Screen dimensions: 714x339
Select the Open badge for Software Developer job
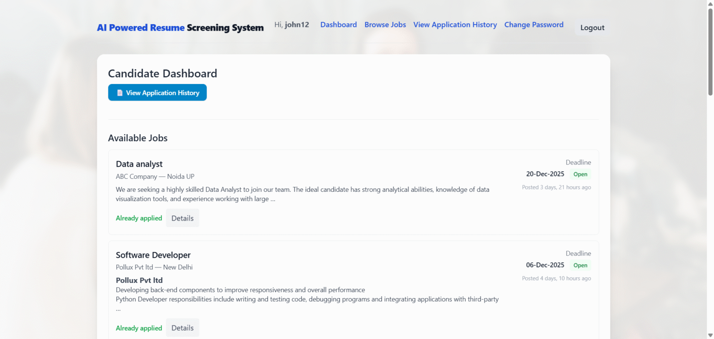580,265
